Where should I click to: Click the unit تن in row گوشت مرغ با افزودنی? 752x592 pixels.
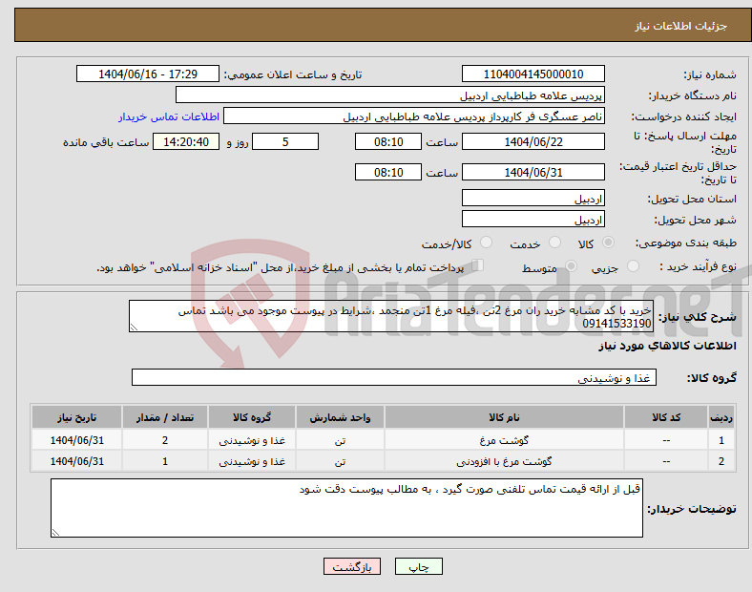[x=340, y=461]
